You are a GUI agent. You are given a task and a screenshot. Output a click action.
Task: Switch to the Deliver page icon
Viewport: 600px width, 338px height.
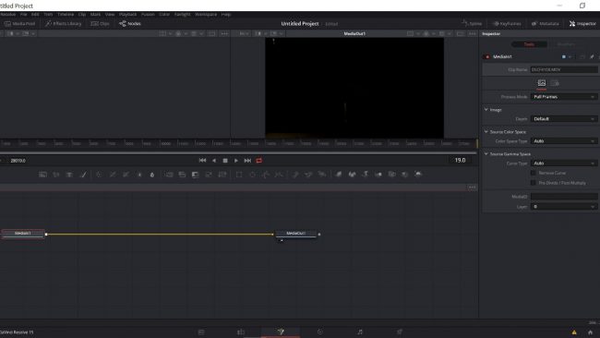(x=400, y=332)
